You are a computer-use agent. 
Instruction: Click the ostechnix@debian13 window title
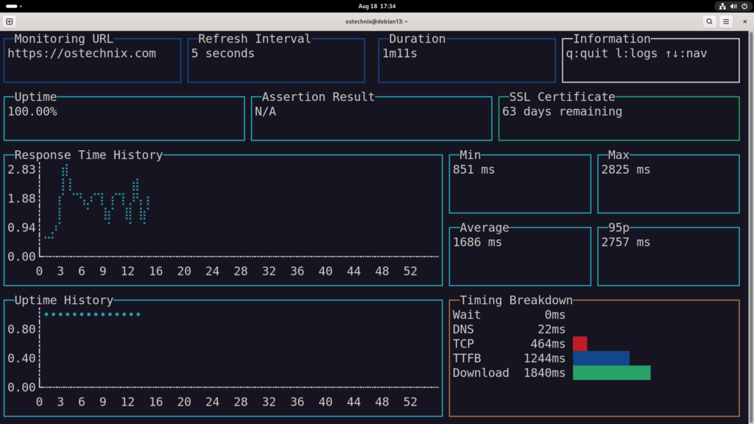point(376,21)
